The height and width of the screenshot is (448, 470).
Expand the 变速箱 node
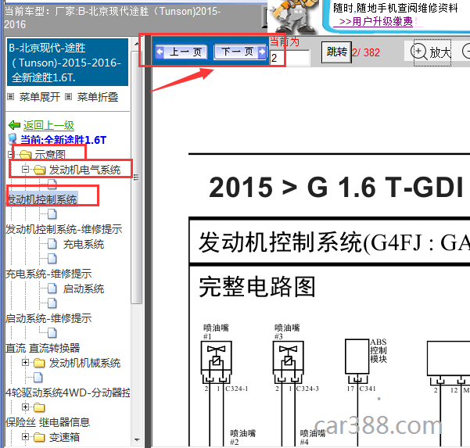click(25, 437)
